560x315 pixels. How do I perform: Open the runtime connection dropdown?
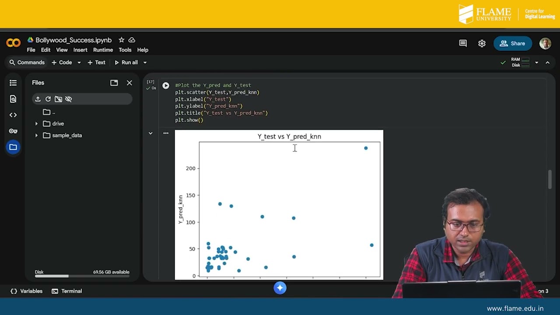pos(536,63)
